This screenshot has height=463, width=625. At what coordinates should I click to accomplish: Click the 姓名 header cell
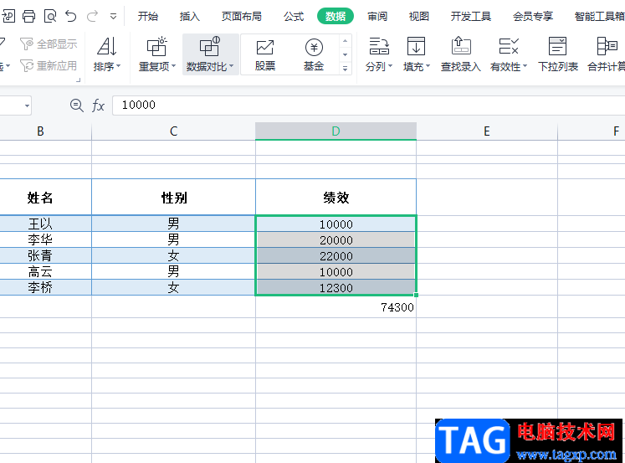40,198
